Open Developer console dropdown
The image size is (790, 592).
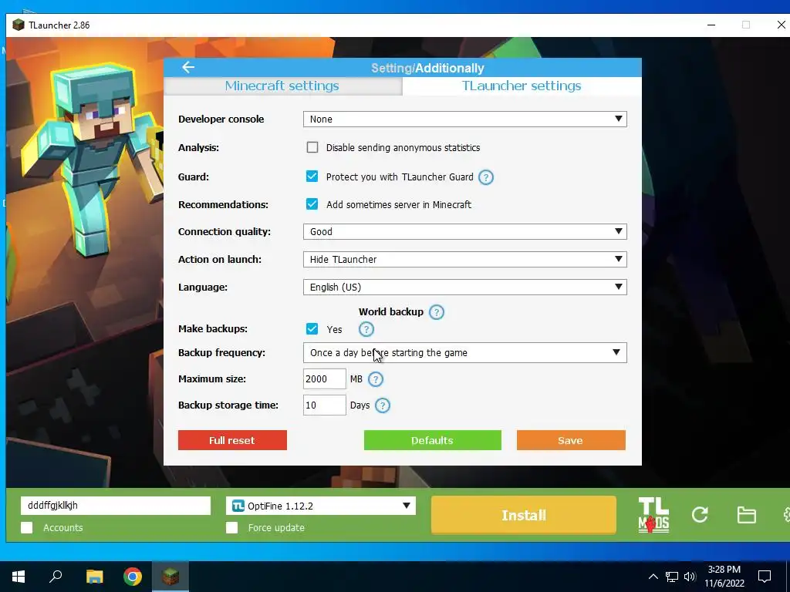tap(465, 119)
